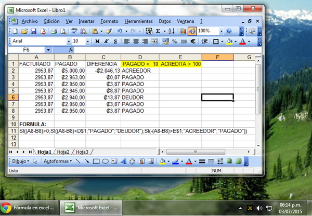Expand the Name Box dropdown arrow
312x216 pixels.
coord(48,50)
